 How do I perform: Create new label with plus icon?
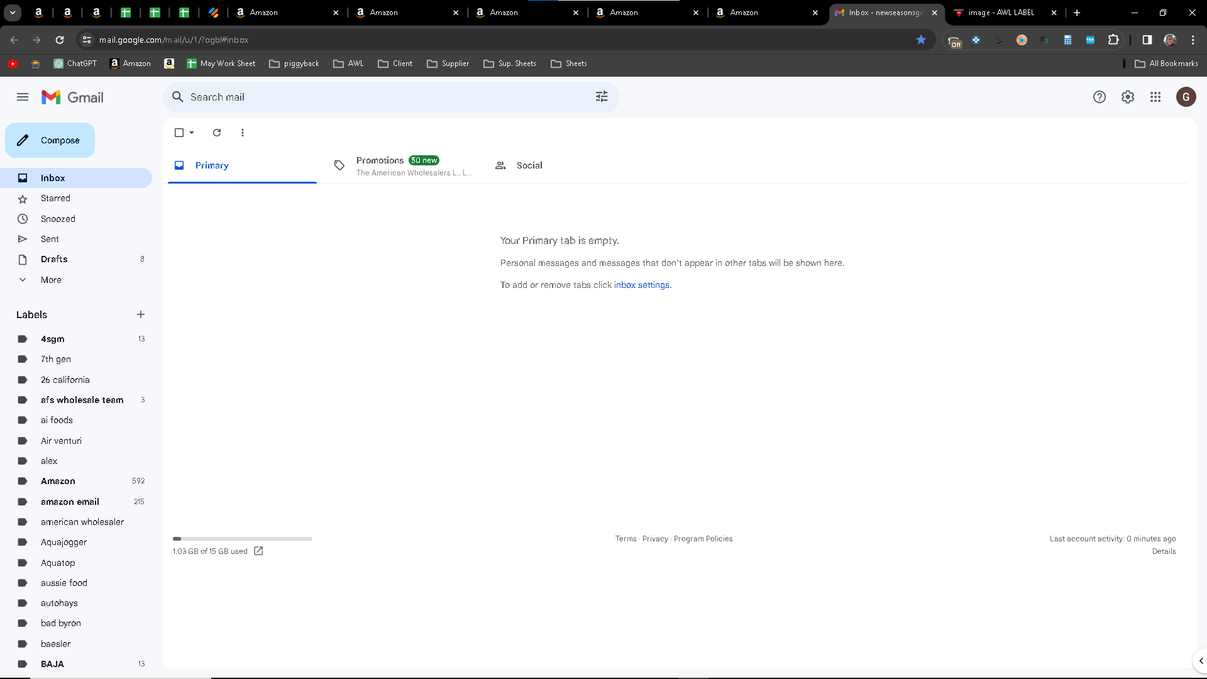141,314
